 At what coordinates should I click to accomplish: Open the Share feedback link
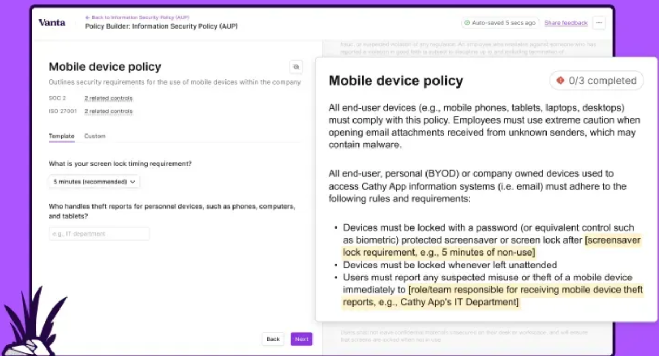(565, 23)
